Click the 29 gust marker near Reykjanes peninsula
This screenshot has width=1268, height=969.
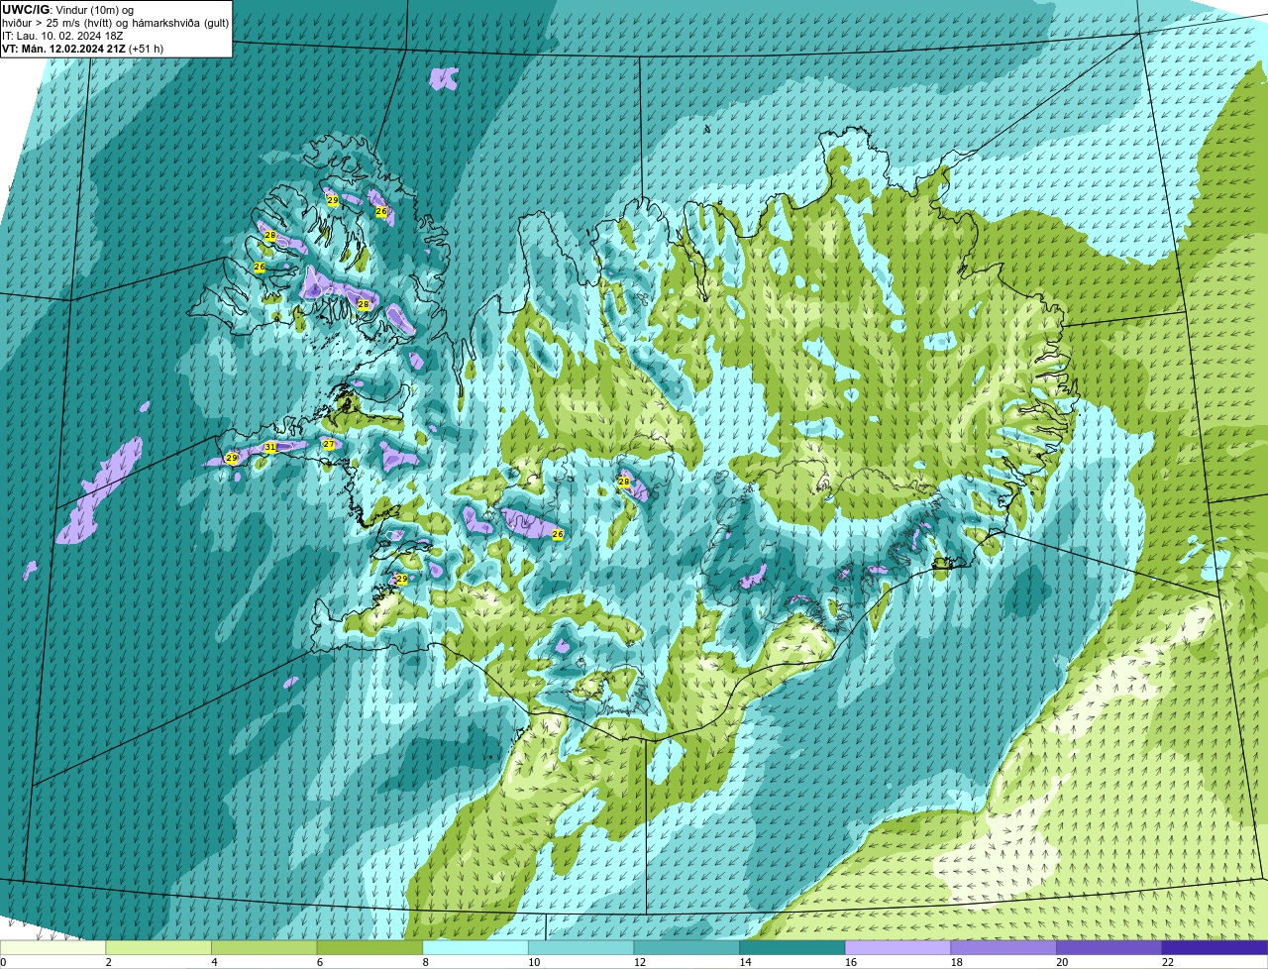(401, 580)
